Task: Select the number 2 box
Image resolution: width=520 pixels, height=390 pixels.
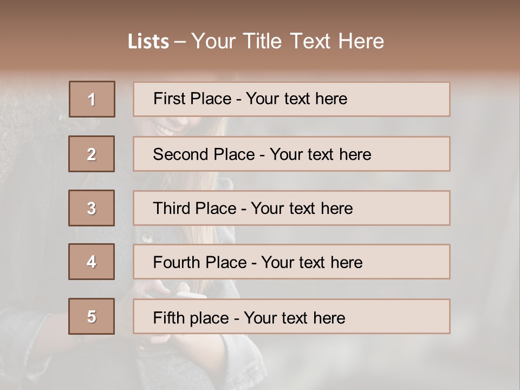Action: coord(92,154)
